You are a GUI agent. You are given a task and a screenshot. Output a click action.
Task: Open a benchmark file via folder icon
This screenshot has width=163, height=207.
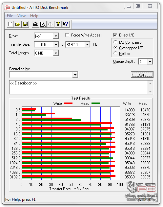pos(18,24)
